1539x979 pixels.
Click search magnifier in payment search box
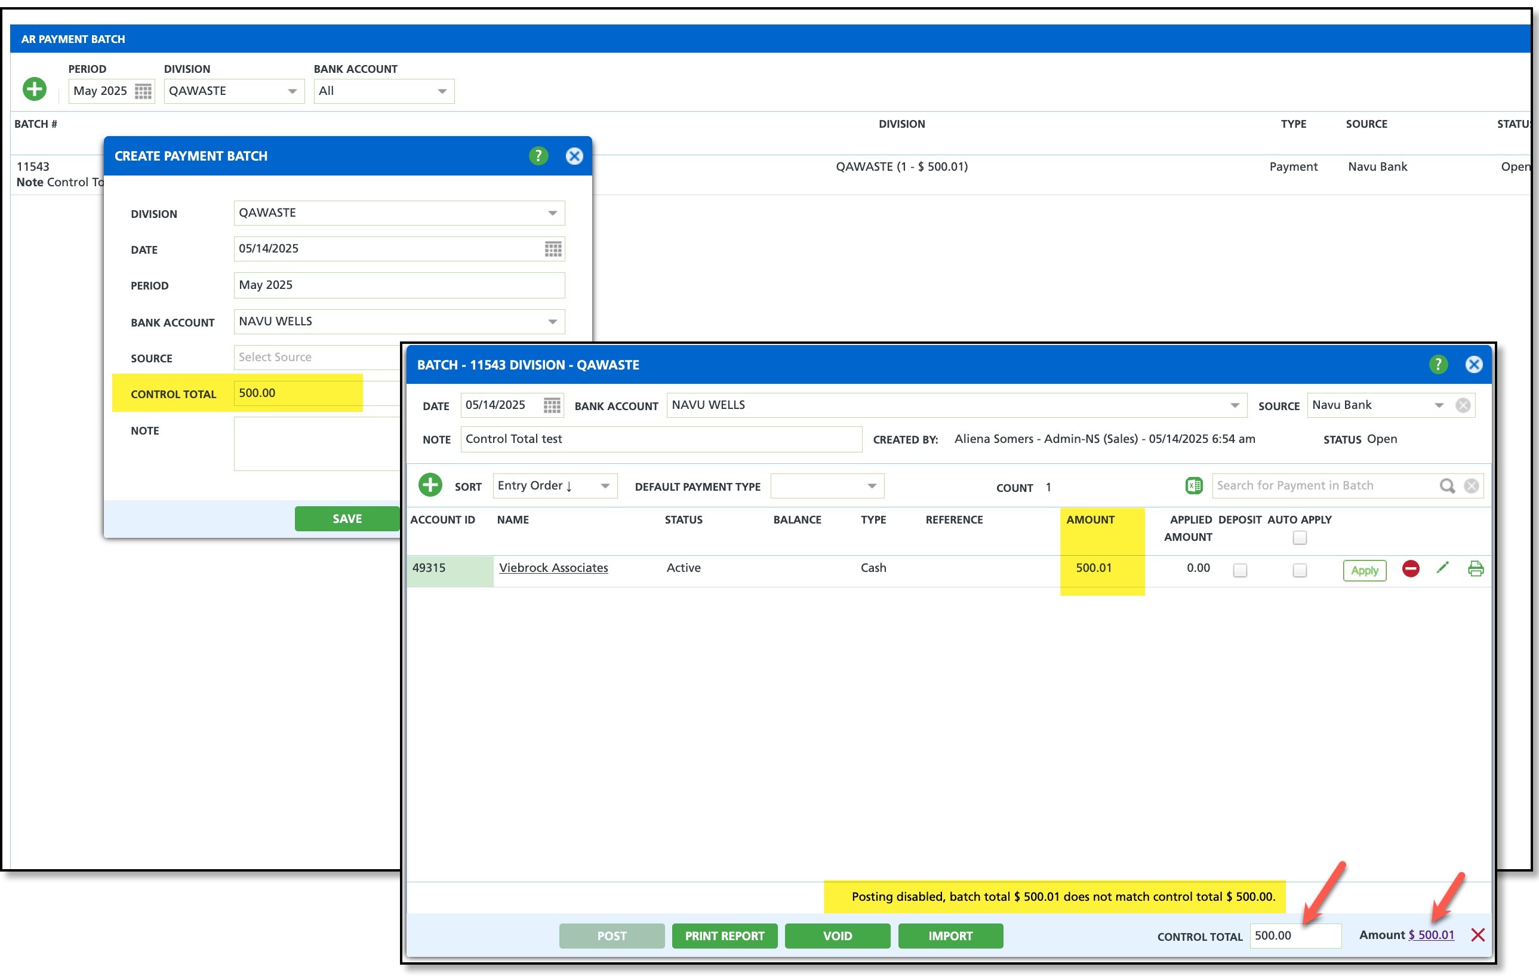point(1447,486)
